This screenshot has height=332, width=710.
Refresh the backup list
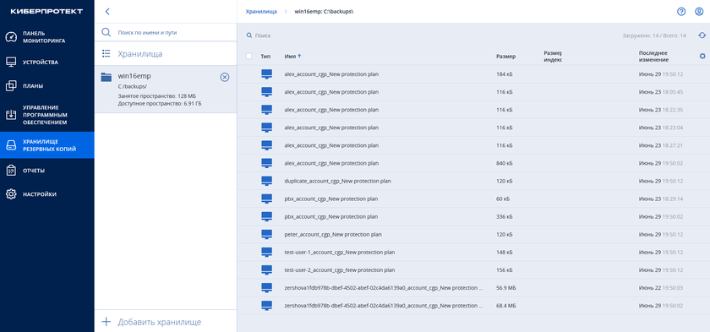tap(702, 35)
